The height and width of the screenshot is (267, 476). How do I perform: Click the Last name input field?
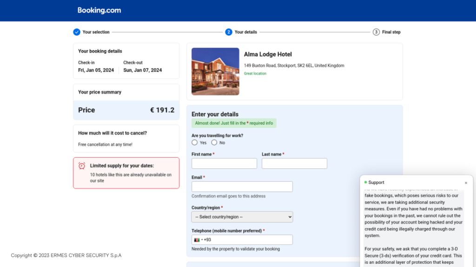294,164
